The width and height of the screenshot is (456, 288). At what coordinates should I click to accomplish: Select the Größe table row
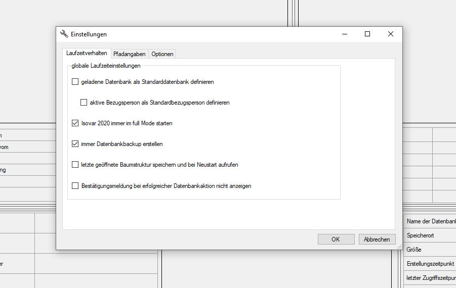tap(430, 250)
